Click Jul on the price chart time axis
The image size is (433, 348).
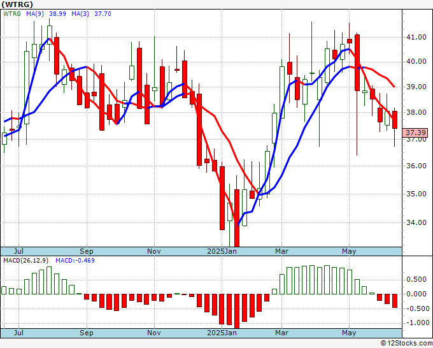point(18,251)
